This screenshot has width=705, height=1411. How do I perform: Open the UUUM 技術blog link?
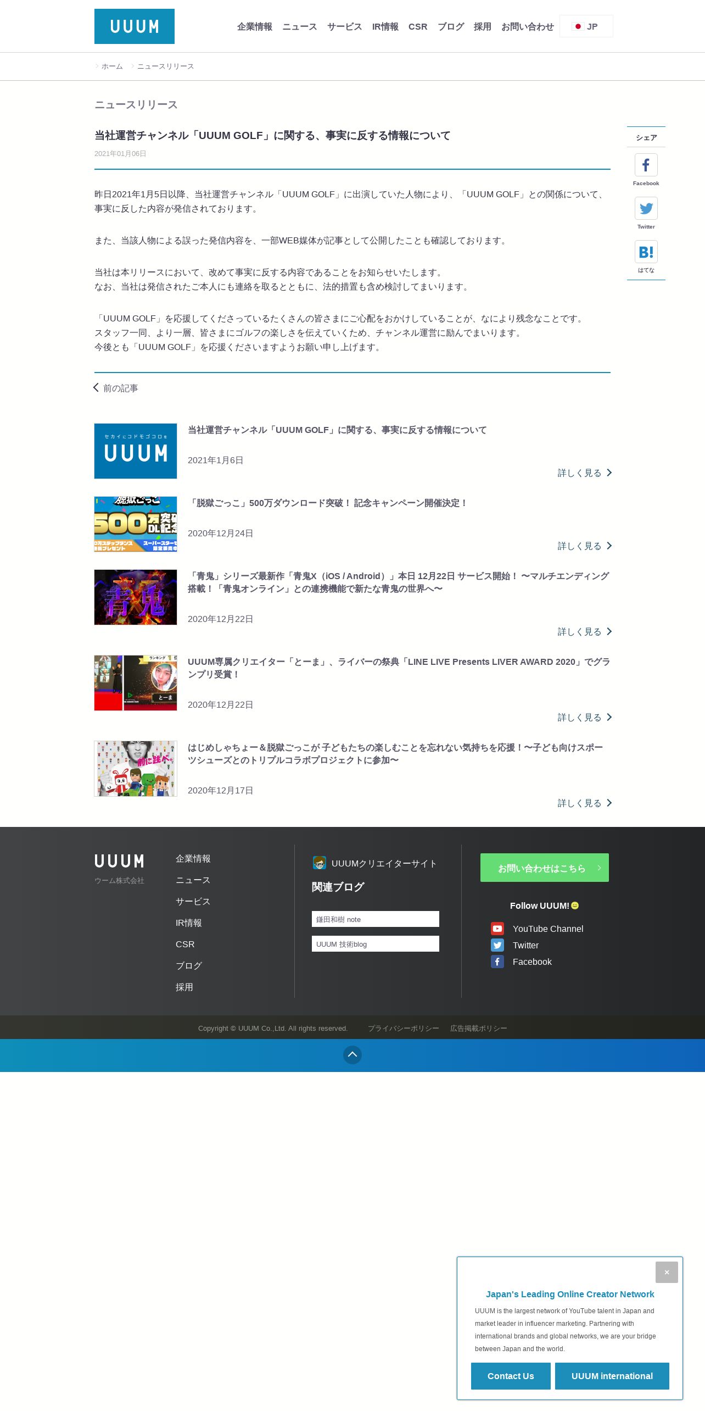pos(376,944)
